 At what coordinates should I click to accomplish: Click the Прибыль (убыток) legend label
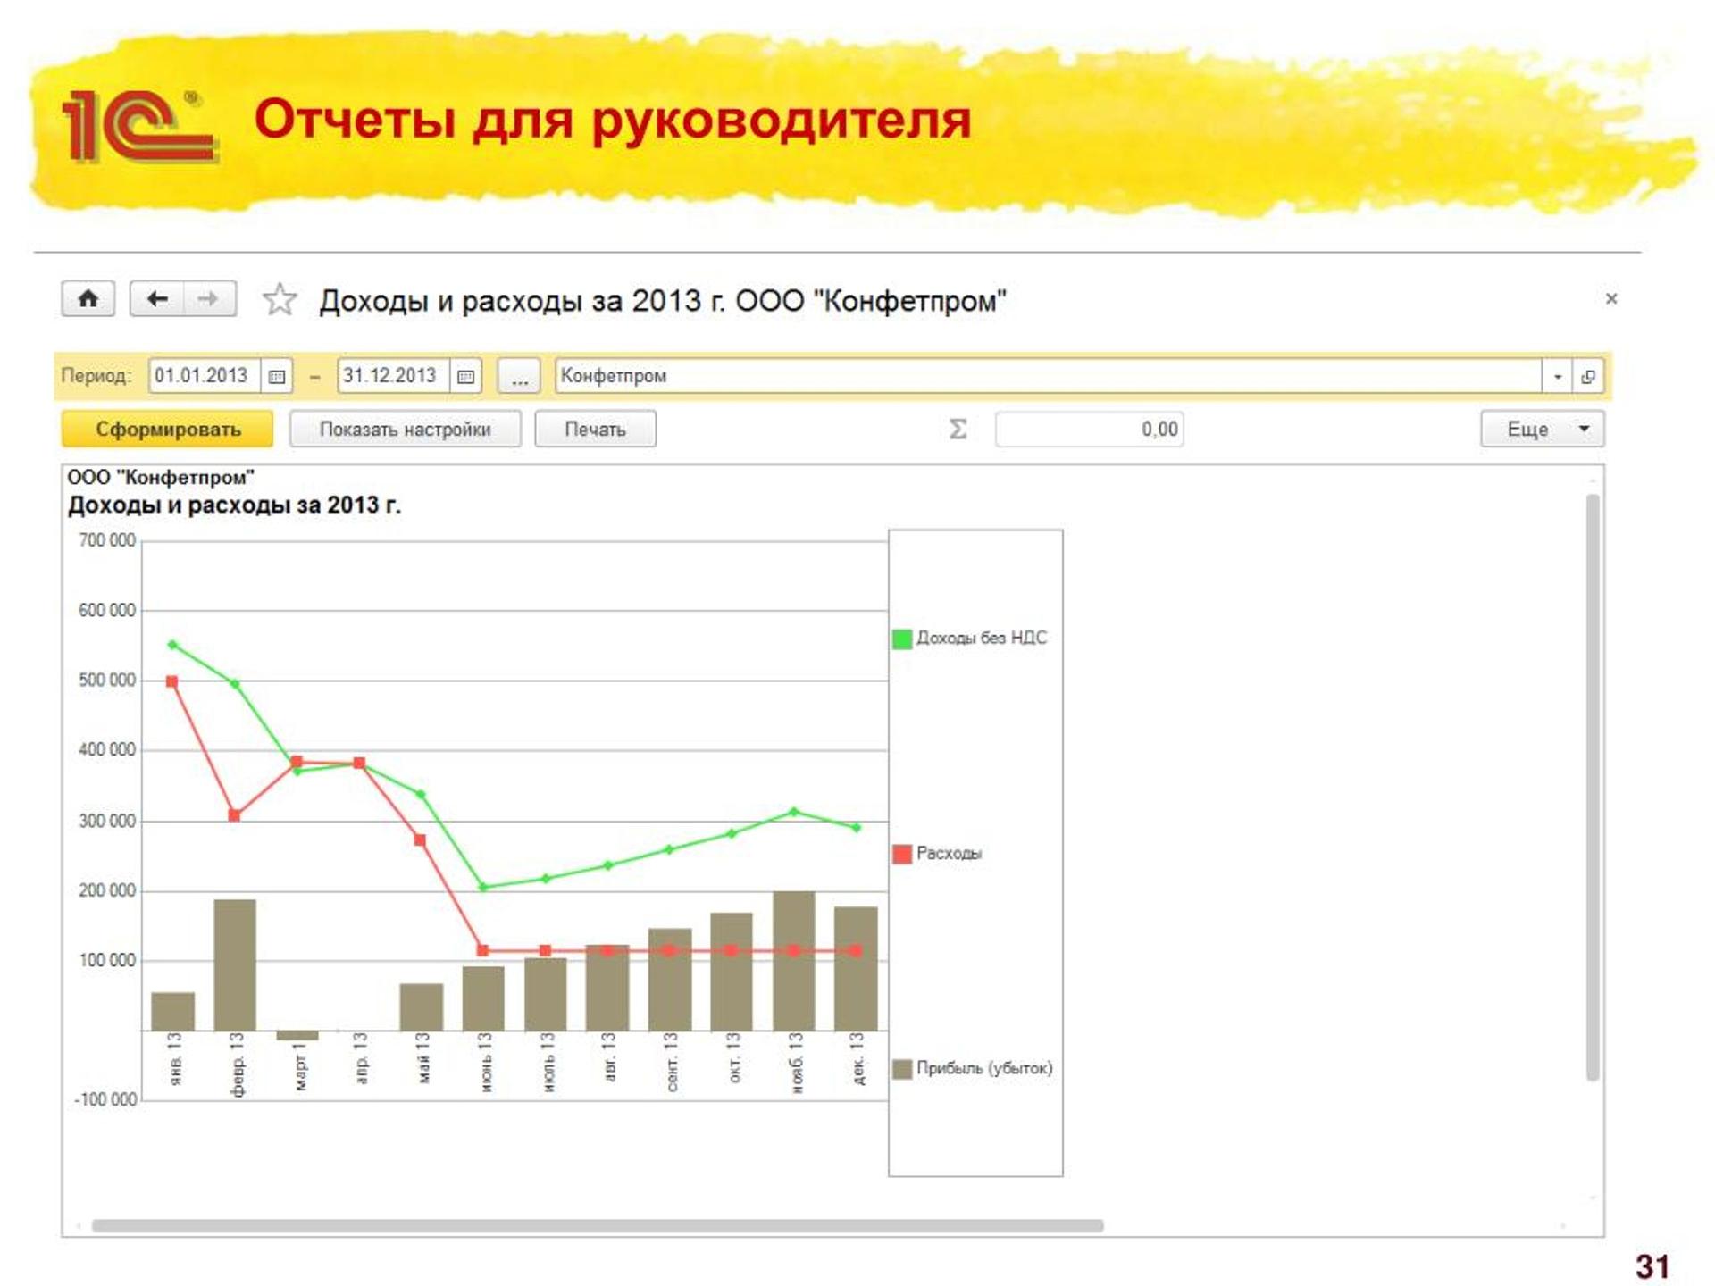[x=984, y=1069]
